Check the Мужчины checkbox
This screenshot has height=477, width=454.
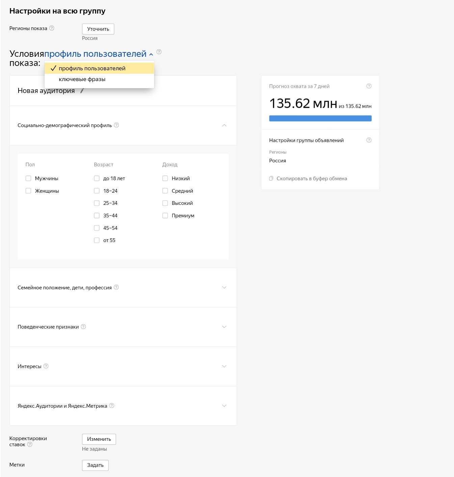28,178
